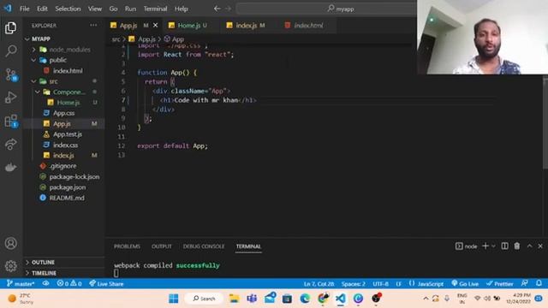Open the Live Share view icon

(11, 144)
